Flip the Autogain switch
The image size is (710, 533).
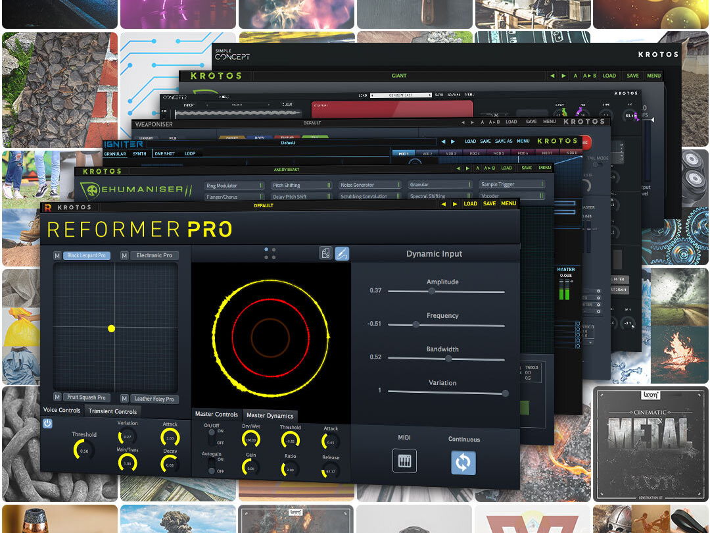click(211, 465)
